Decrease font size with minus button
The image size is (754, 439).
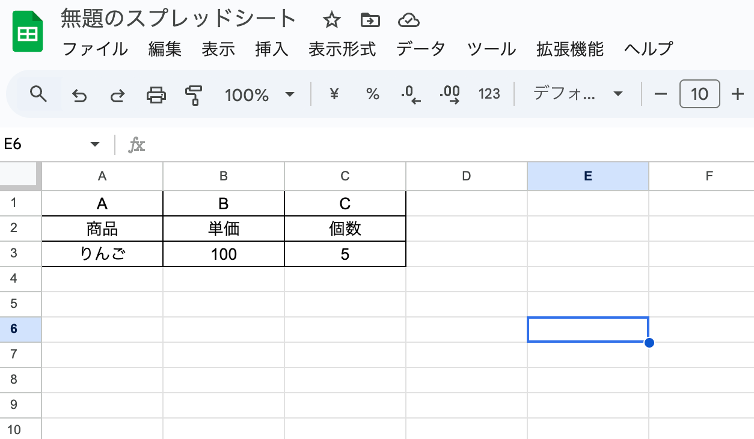point(661,94)
